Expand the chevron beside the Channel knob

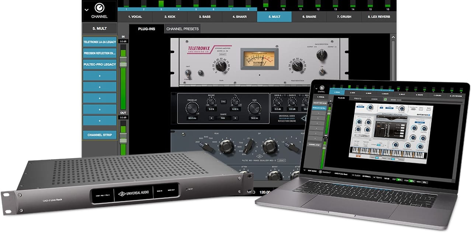coord(87,10)
